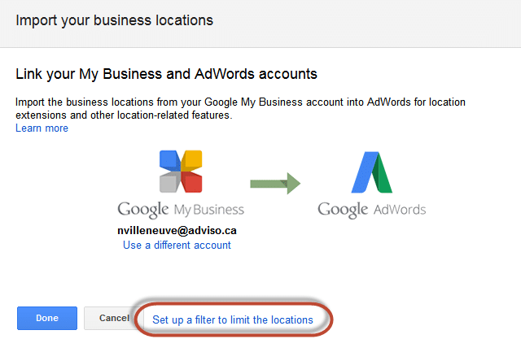Click the yellow piece of My Business icon
This screenshot has width=521, height=339.
coord(191,160)
